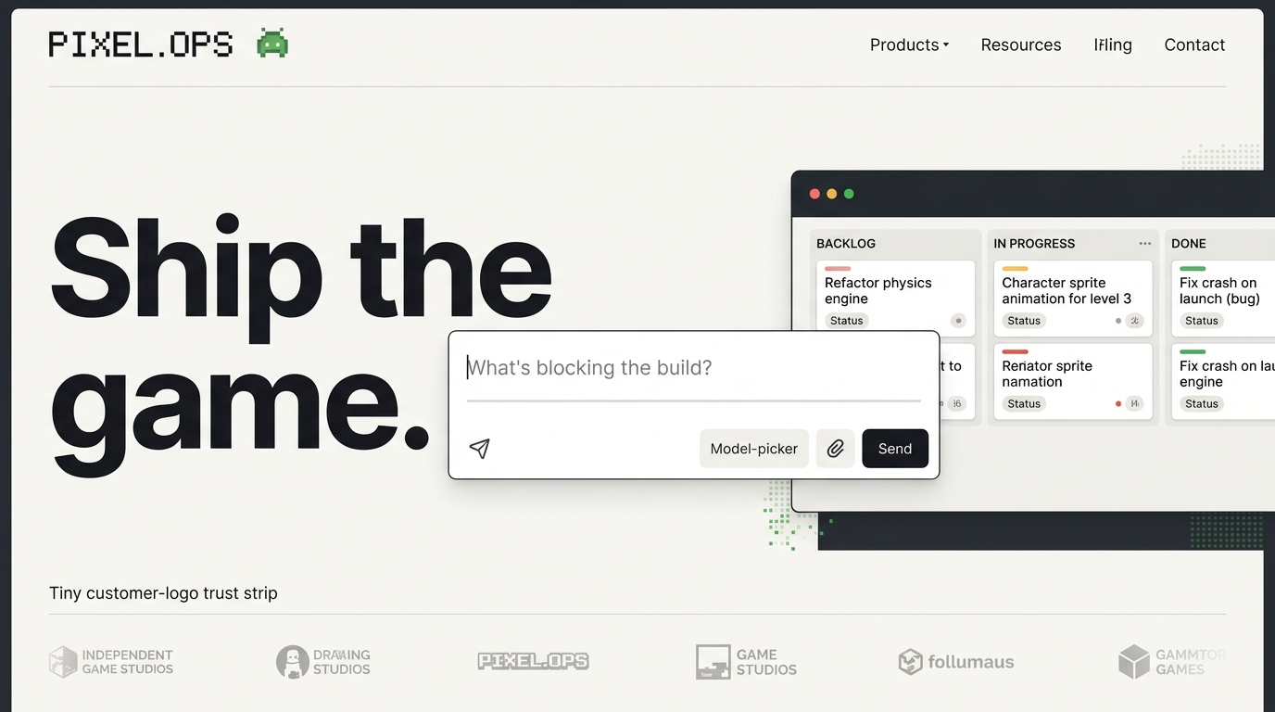Click the yellow window control dot

click(831, 194)
